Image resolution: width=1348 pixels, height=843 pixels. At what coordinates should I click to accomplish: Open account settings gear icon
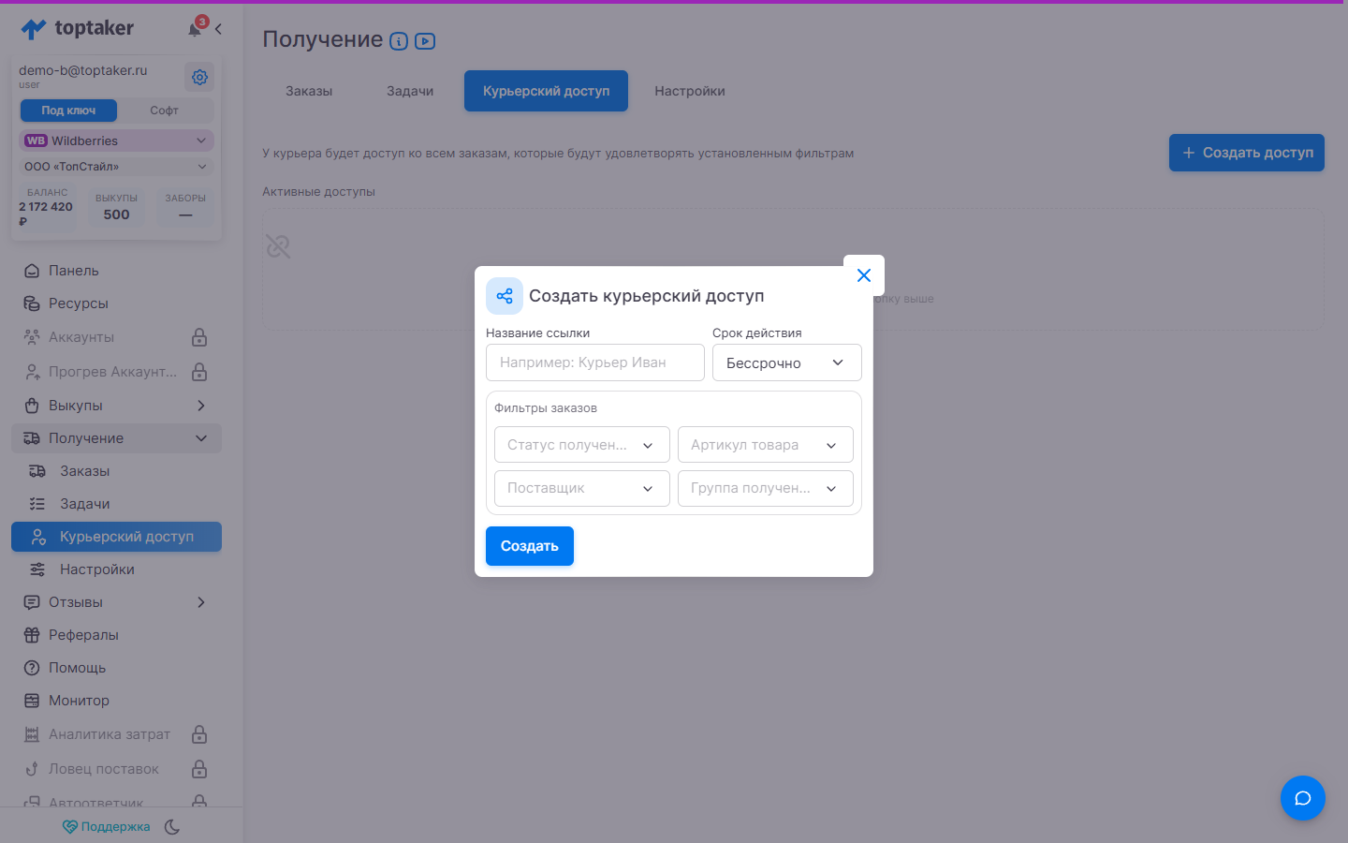(x=199, y=77)
